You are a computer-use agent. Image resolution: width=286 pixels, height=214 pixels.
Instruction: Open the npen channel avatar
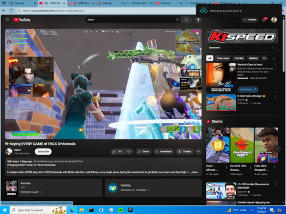coord(9,151)
